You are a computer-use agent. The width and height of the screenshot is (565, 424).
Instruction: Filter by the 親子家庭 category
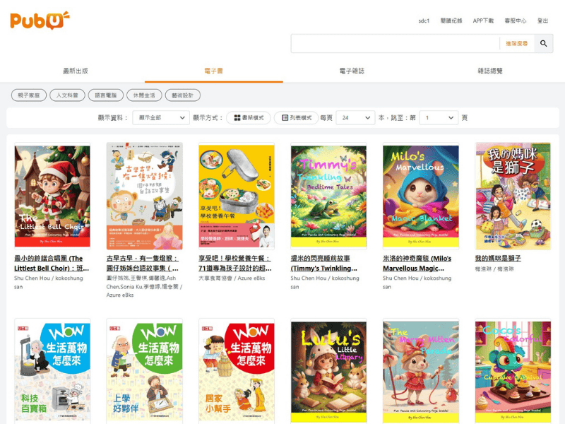click(29, 95)
